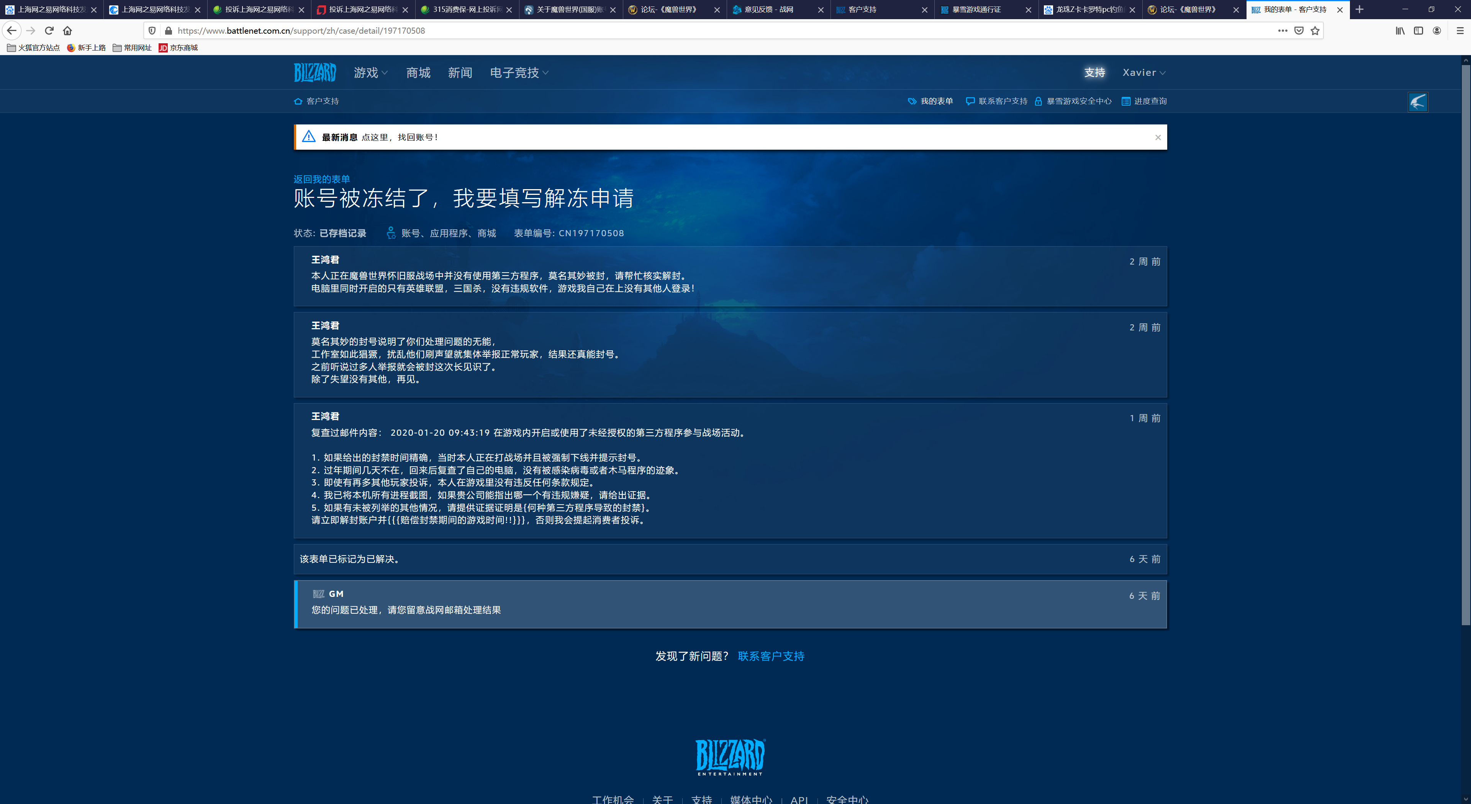Open the 火狐官方站点 bookmark folder

coord(33,47)
